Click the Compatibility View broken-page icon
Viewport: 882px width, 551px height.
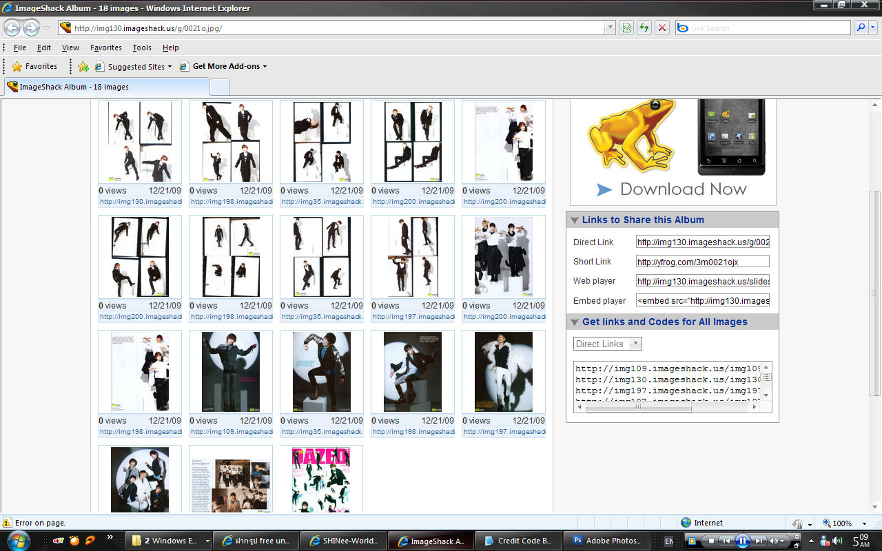(x=626, y=28)
